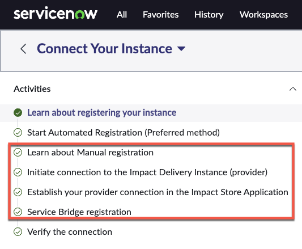Click checkmark beside Establish your provider connection
This screenshot has height=249, width=302.
tap(18, 192)
